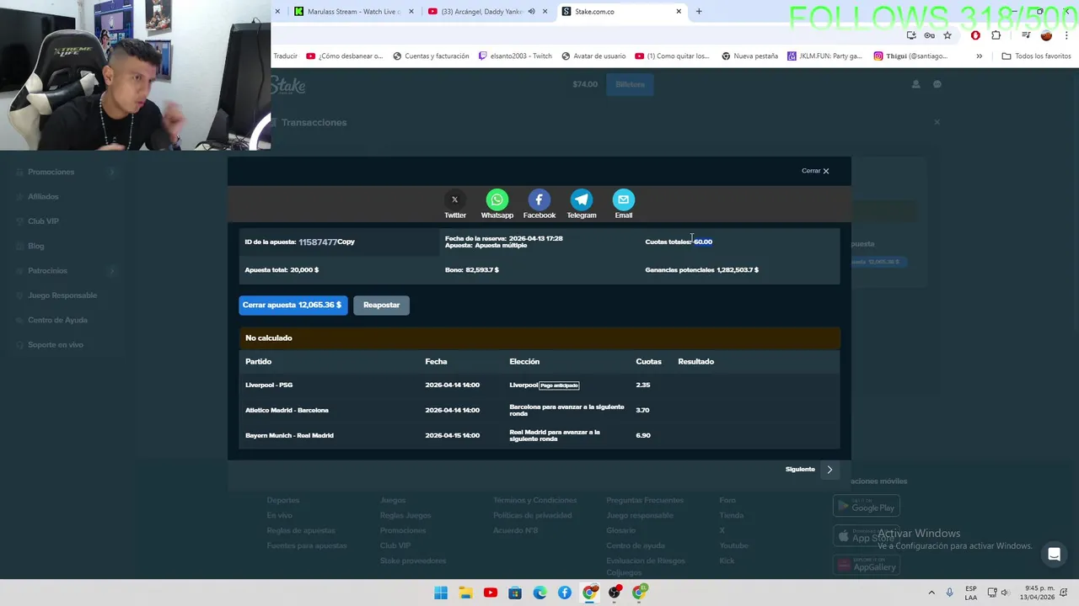Screen dimensions: 1079x606
Task: Click the install app icon in address bar
Action: click(x=911, y=35)
